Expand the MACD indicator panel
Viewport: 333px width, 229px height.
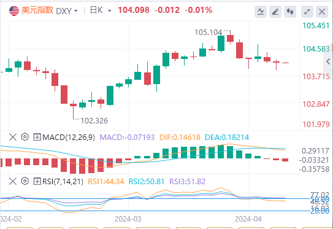[37, 137]
